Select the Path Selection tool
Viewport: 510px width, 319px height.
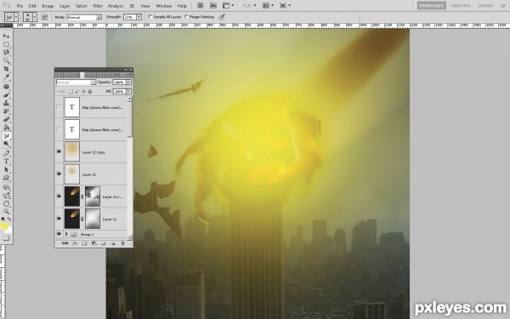click(x=6, y=169)
